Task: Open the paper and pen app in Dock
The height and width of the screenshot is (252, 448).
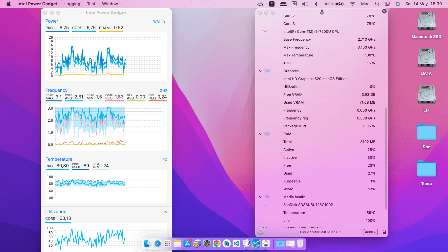Action: pyautogui.click(x=246, y=243)
